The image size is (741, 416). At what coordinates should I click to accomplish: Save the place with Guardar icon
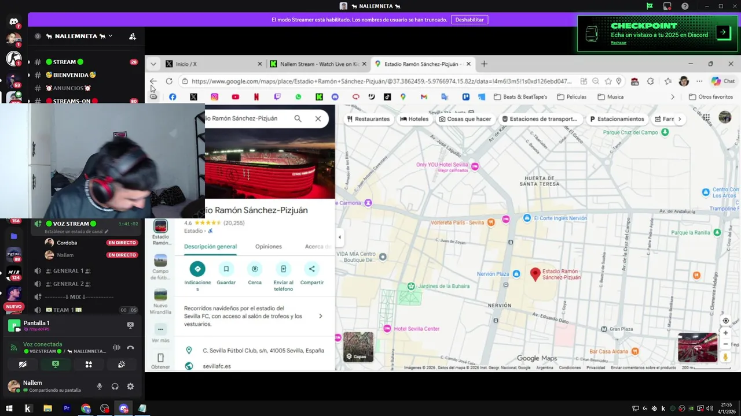pyautogui.click(x=226, y=269)
